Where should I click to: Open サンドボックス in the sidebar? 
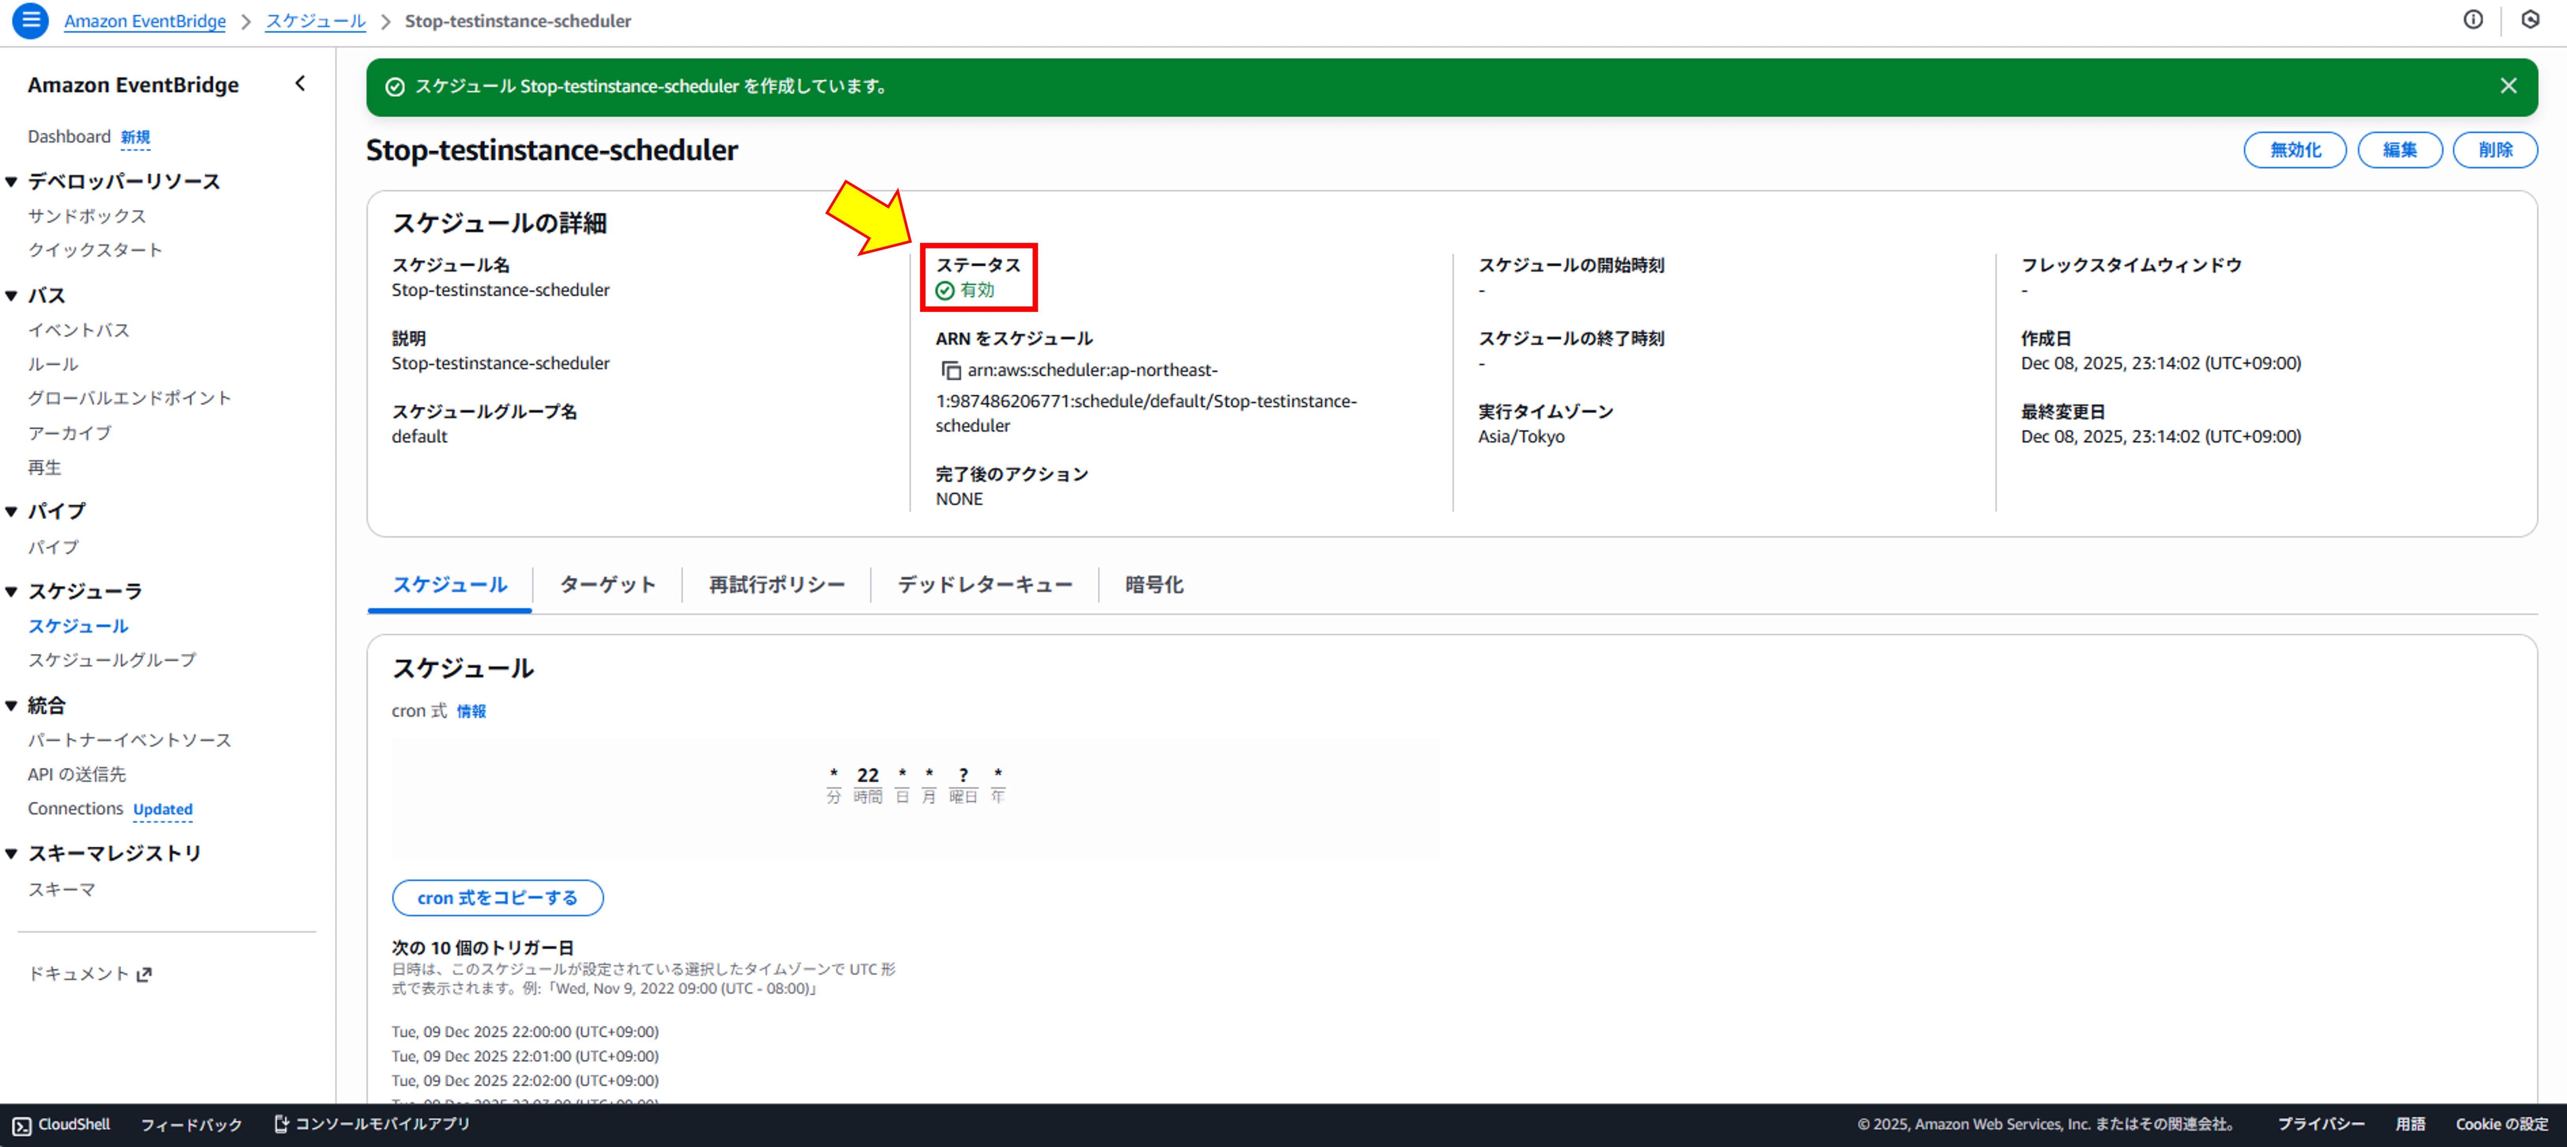click(87, 216)
